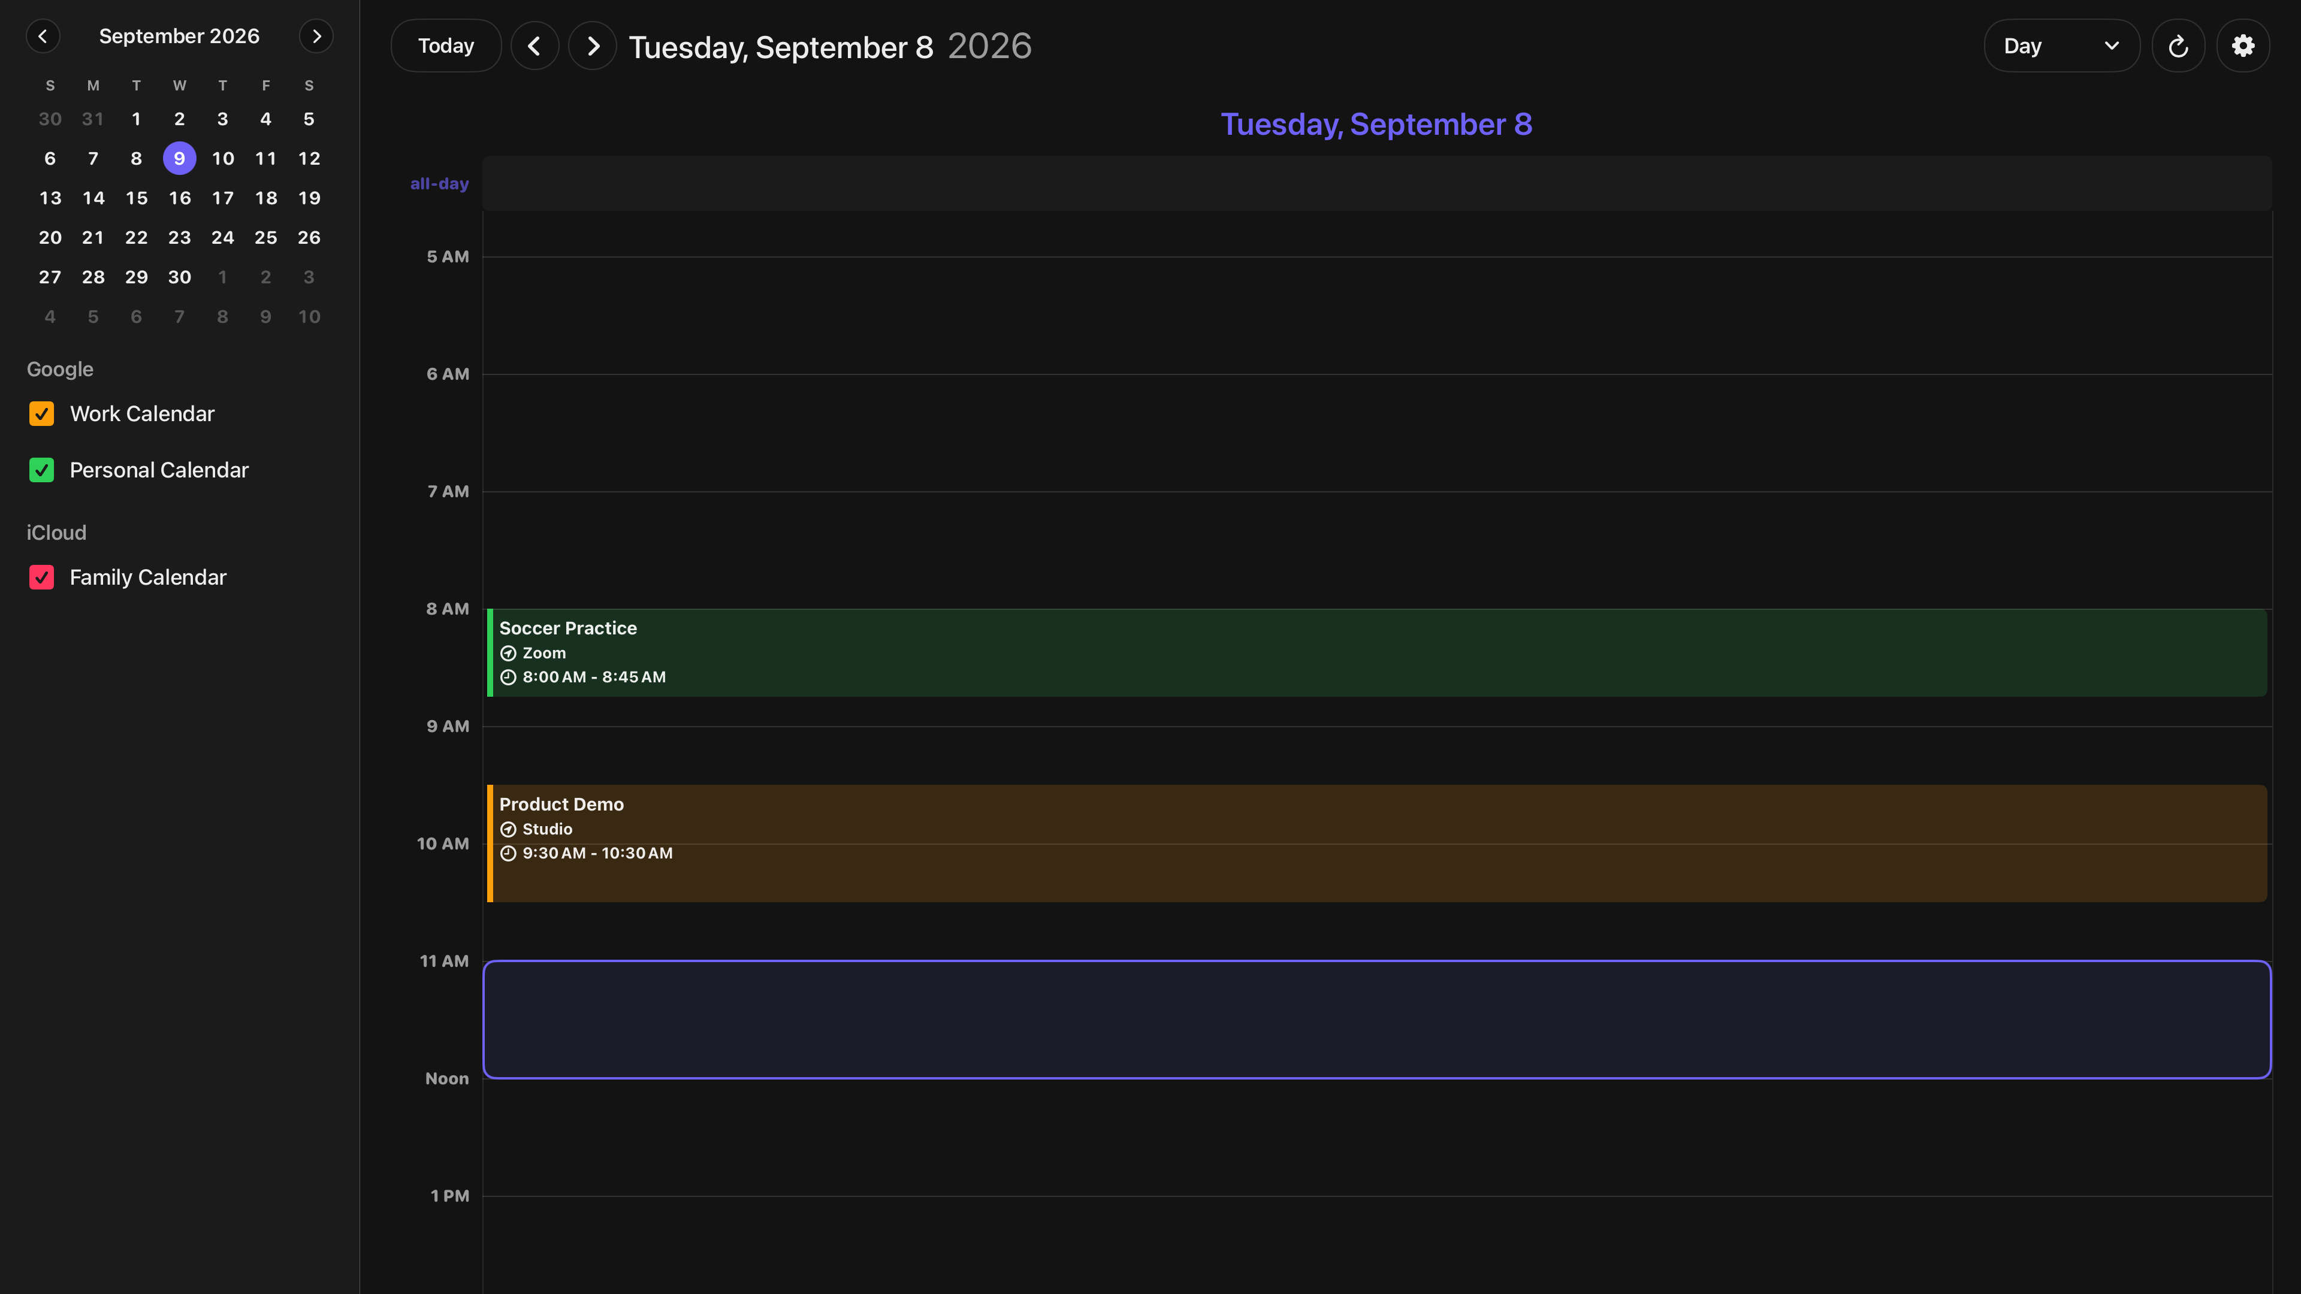2301x1294 pixels.
Task: Pick August 31 in mini calendar
Action: tap(93, 119)
